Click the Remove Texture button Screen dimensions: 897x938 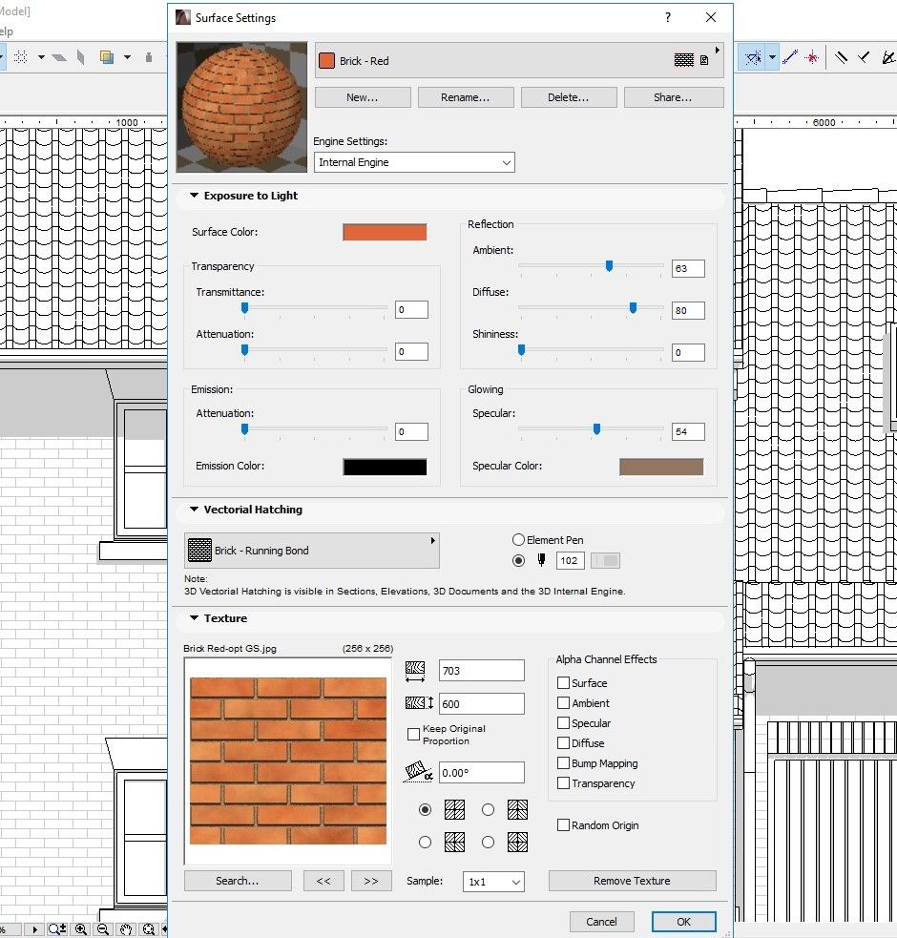pos(632,881)
